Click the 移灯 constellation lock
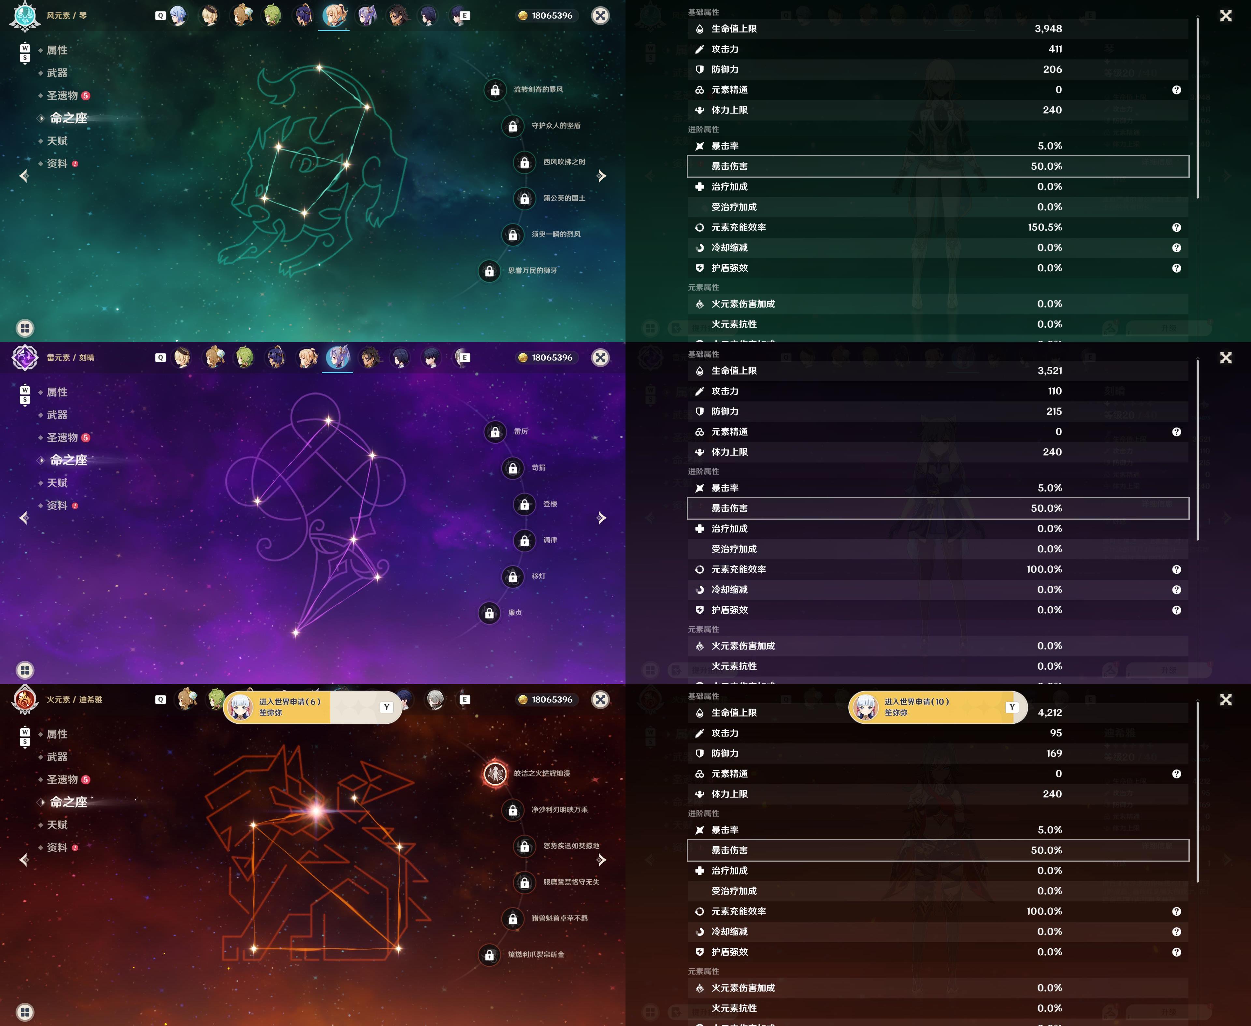 pyautogui.click(x=512, y=577)
